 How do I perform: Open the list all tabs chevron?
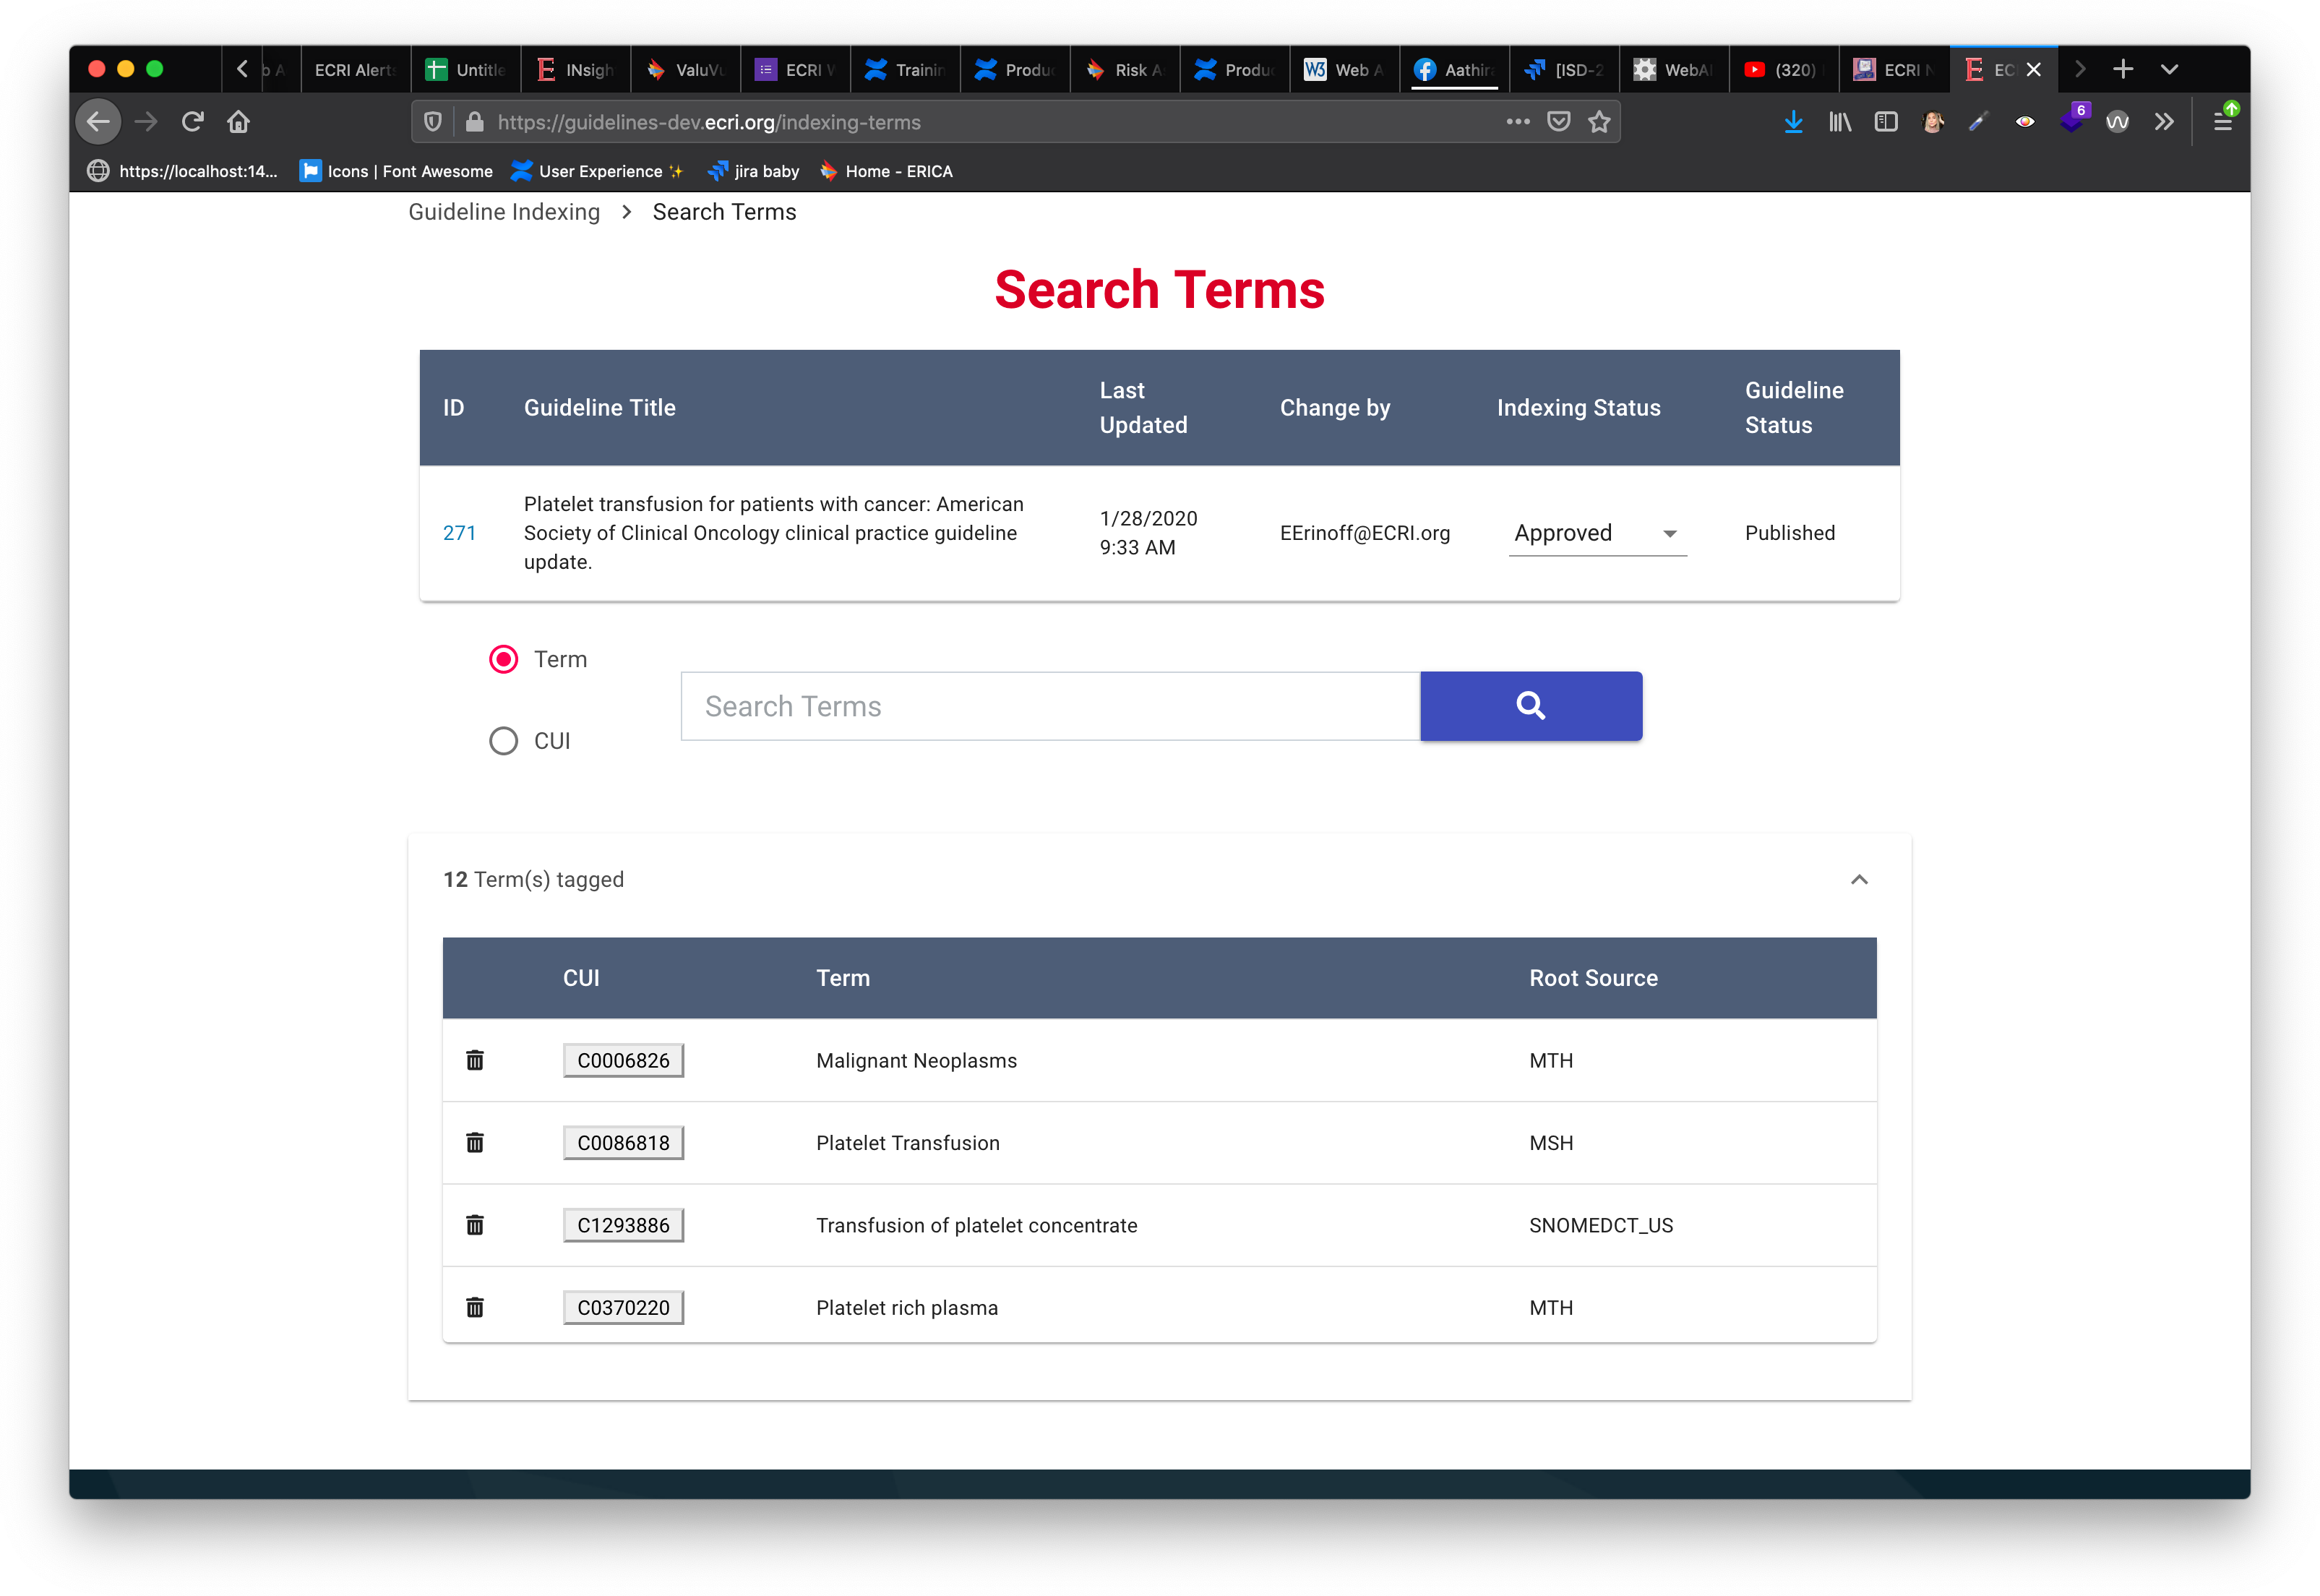(2169, 69)
